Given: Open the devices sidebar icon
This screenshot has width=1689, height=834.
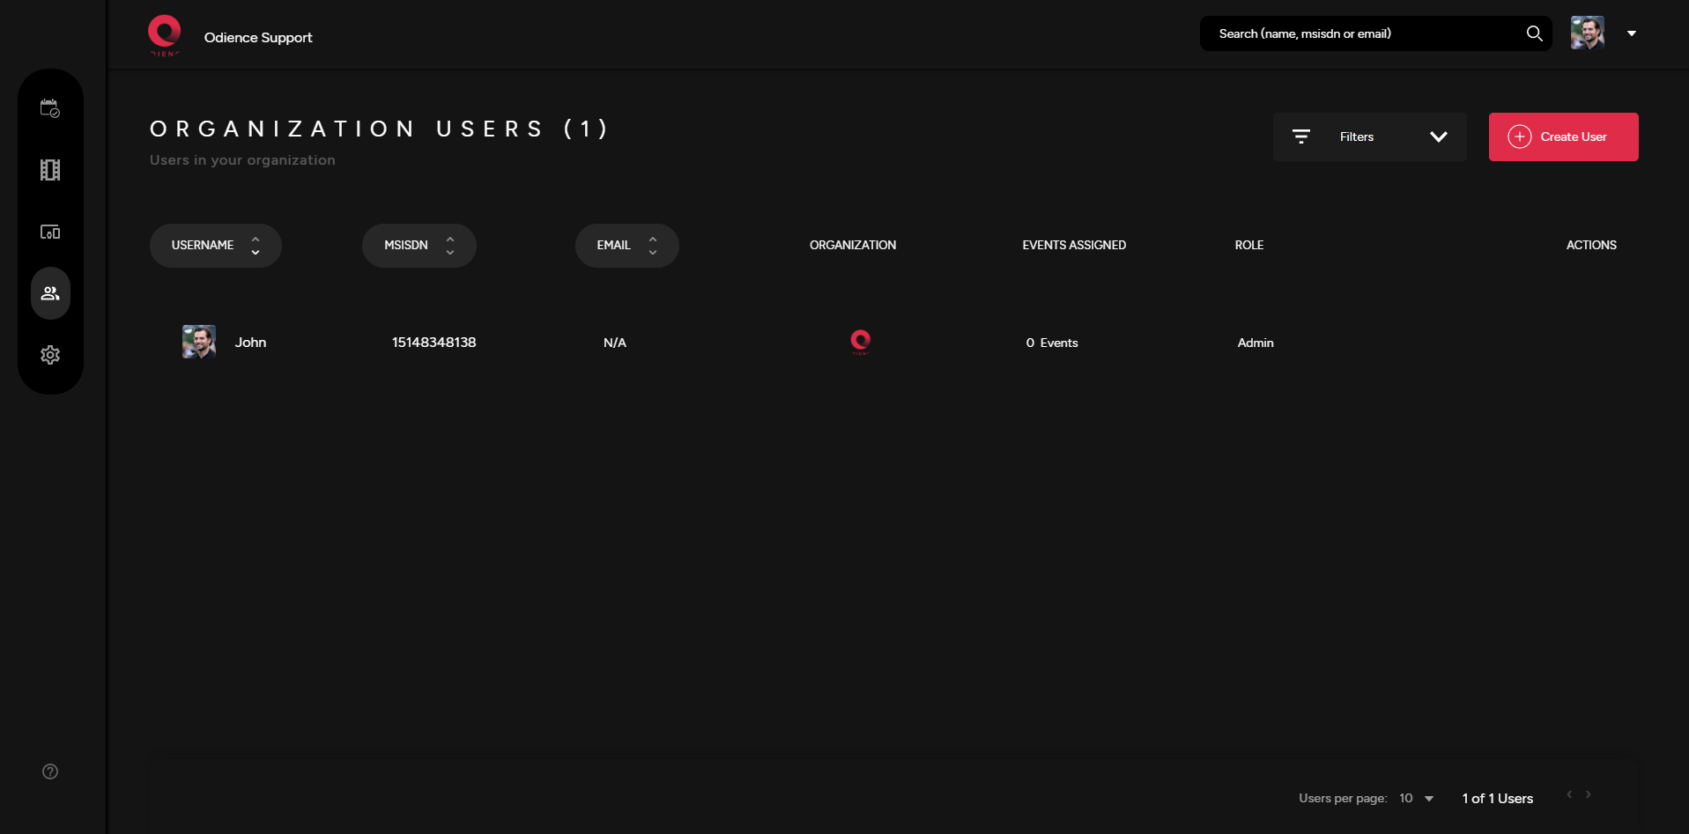Looking at the screenshot, I should [50, 232].
